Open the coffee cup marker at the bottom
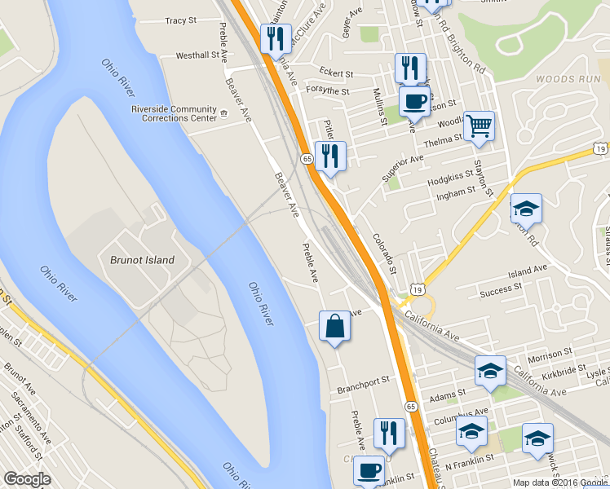This screenshot has height=489, width=610. click(369, 472)
